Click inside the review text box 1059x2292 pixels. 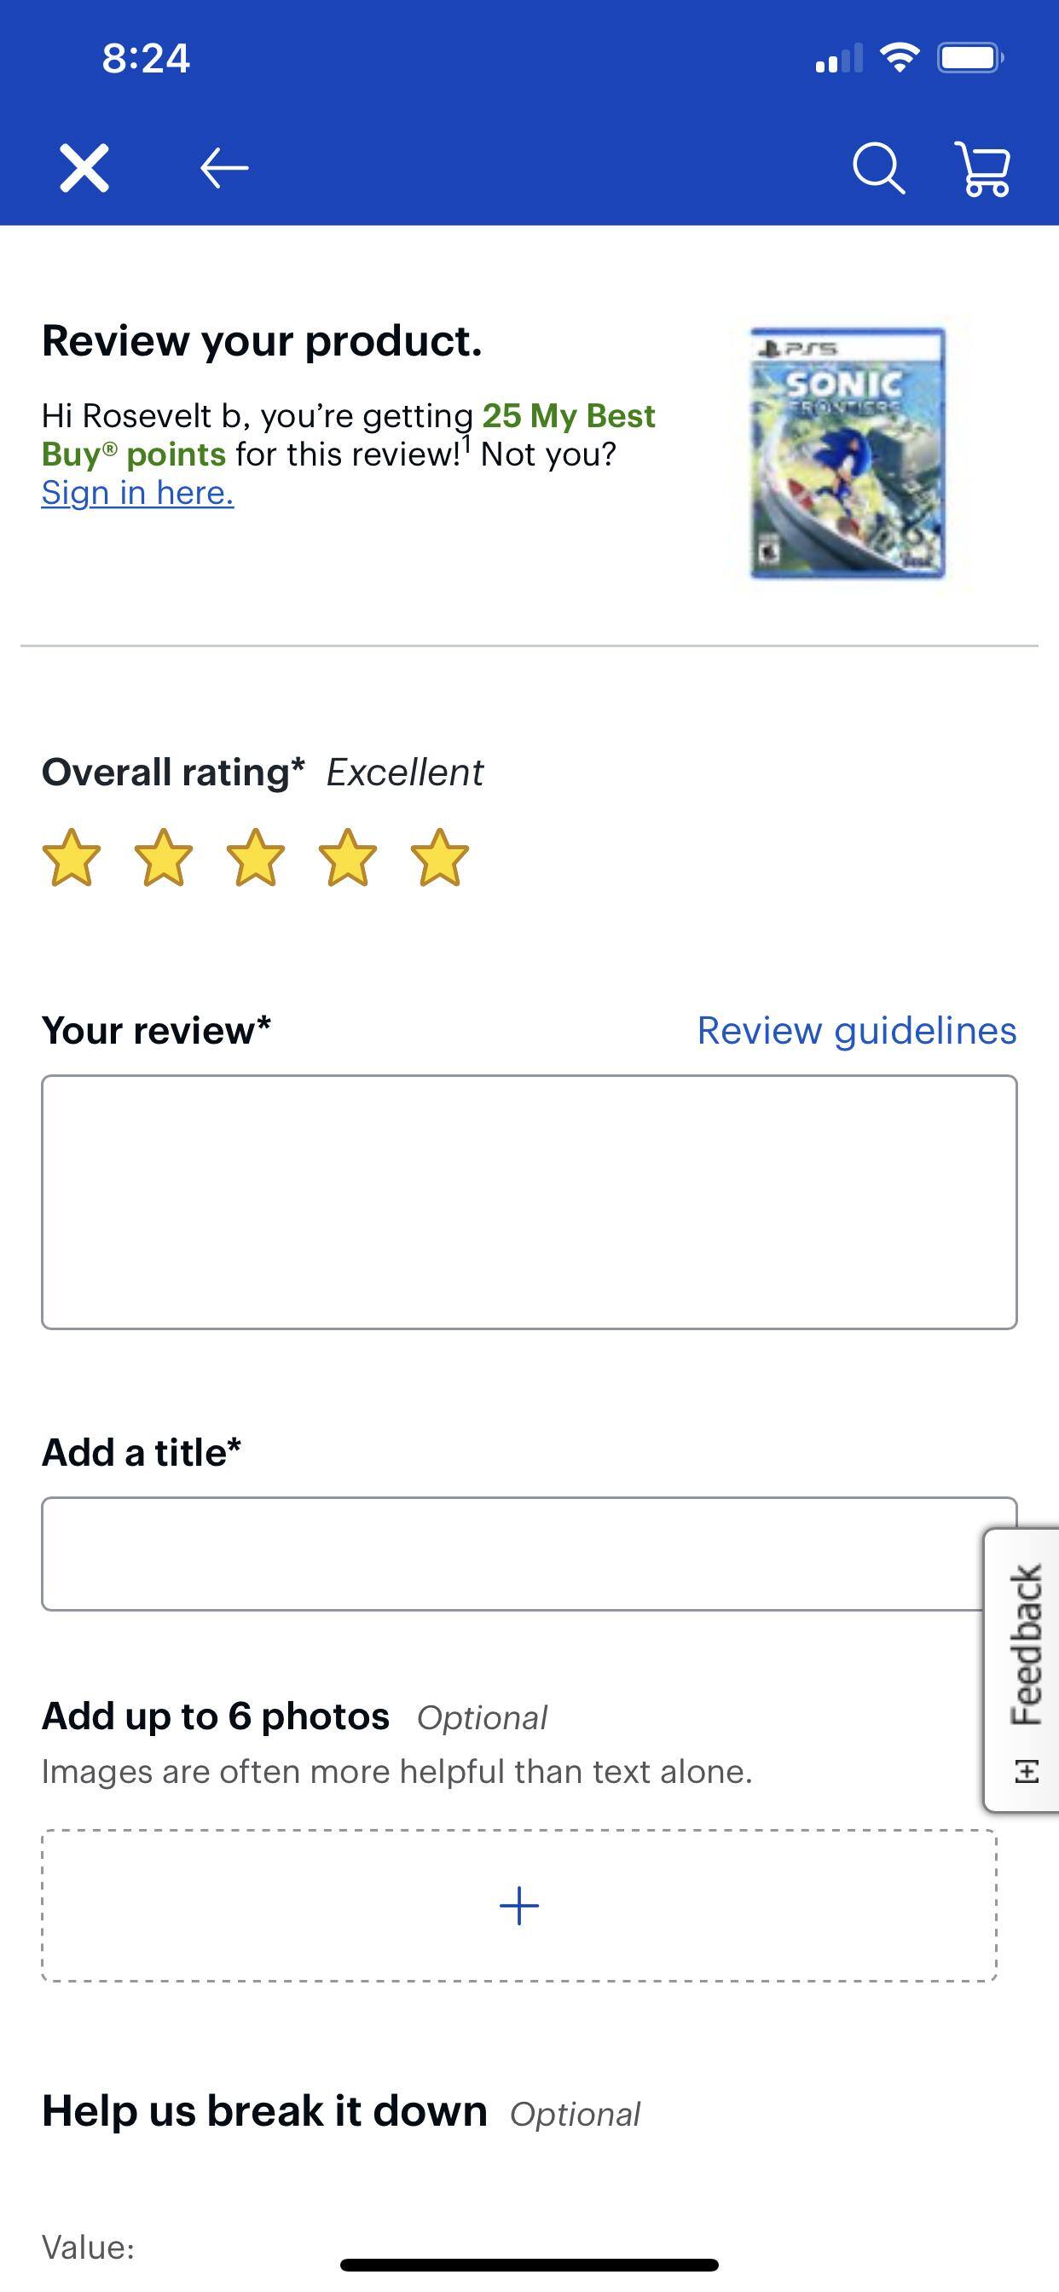coord(529,1201)
